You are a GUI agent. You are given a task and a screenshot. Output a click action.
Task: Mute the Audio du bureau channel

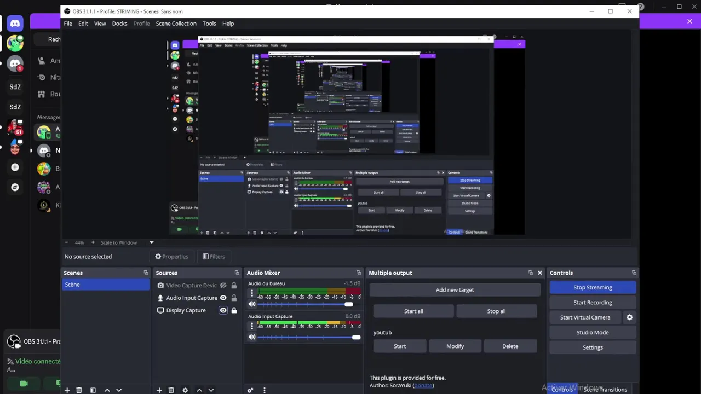pos(252,304)
